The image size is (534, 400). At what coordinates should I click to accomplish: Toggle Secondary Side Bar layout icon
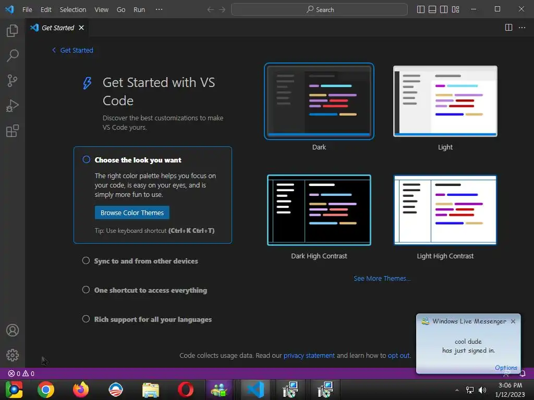[444, 9]
